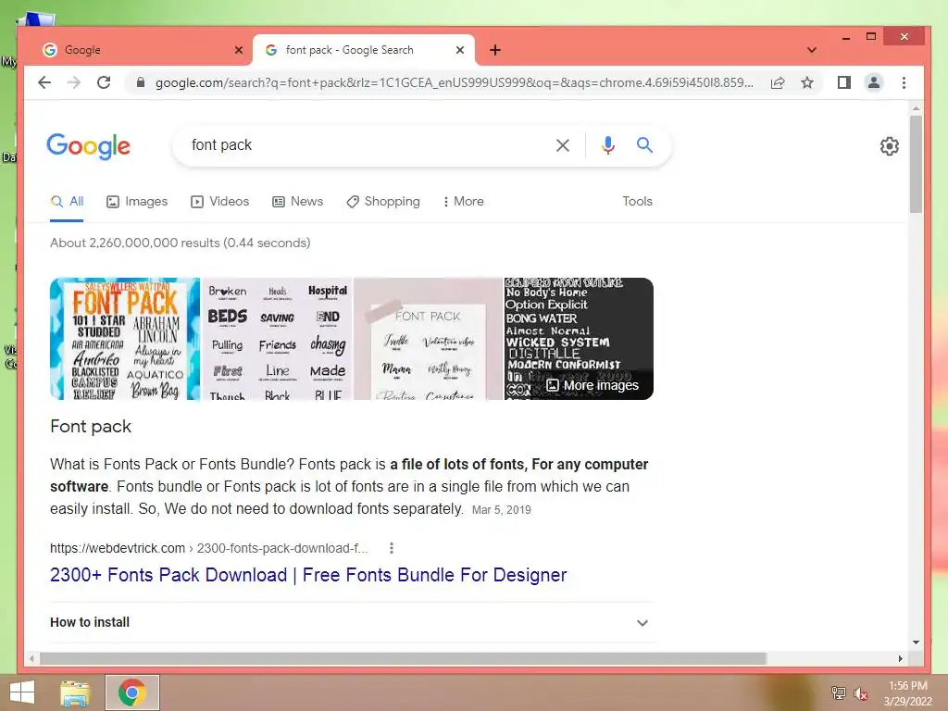948x711 pixels.
Task: Click the Google logo
Action: pos(88,145)
